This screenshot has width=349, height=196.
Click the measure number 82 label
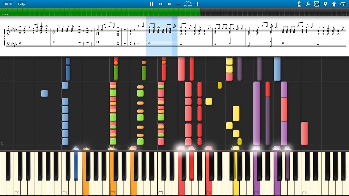[2, 143]
